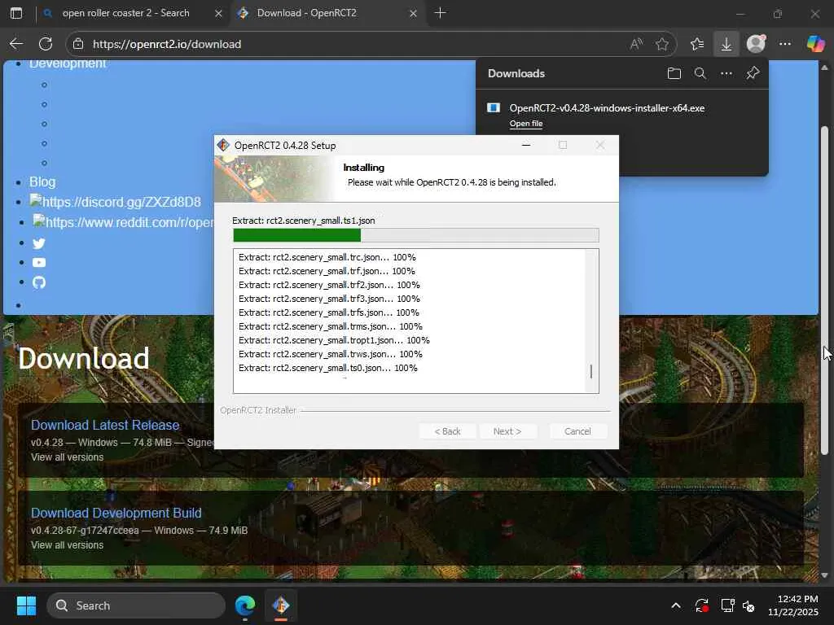Click the Development menu heading
Image resolution: width=834 pixels, height=625 pixels.
tap(68, 63)
